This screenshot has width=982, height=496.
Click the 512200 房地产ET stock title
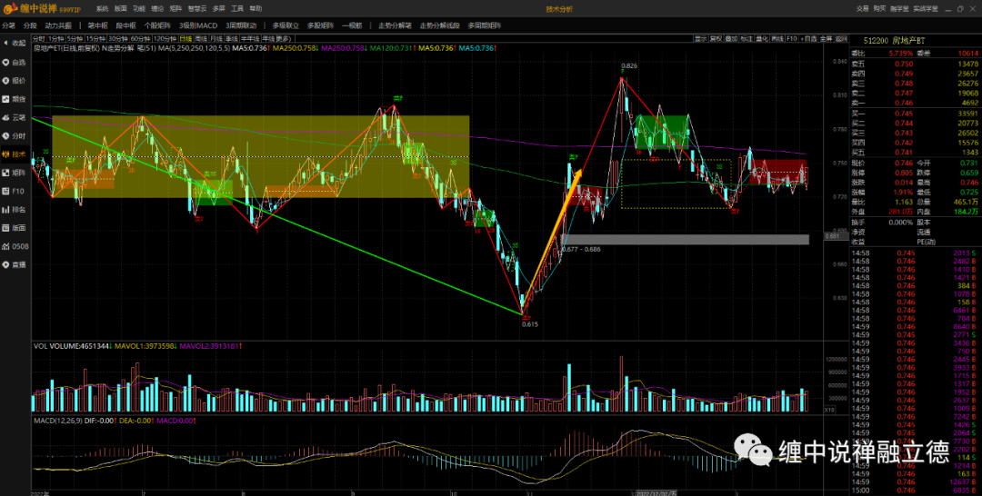895,40
